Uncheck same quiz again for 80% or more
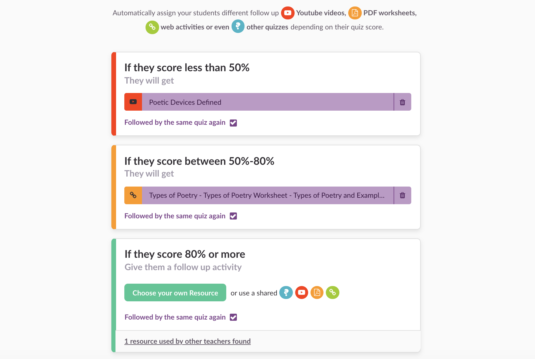Screen dimensions: 535x359 pos(233,317)
